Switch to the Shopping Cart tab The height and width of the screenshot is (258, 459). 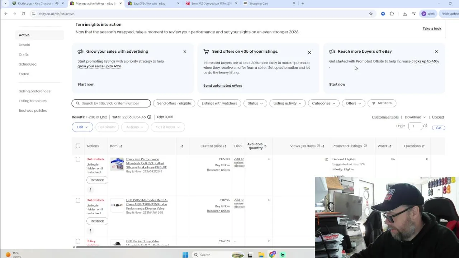[x=269, y=4]
